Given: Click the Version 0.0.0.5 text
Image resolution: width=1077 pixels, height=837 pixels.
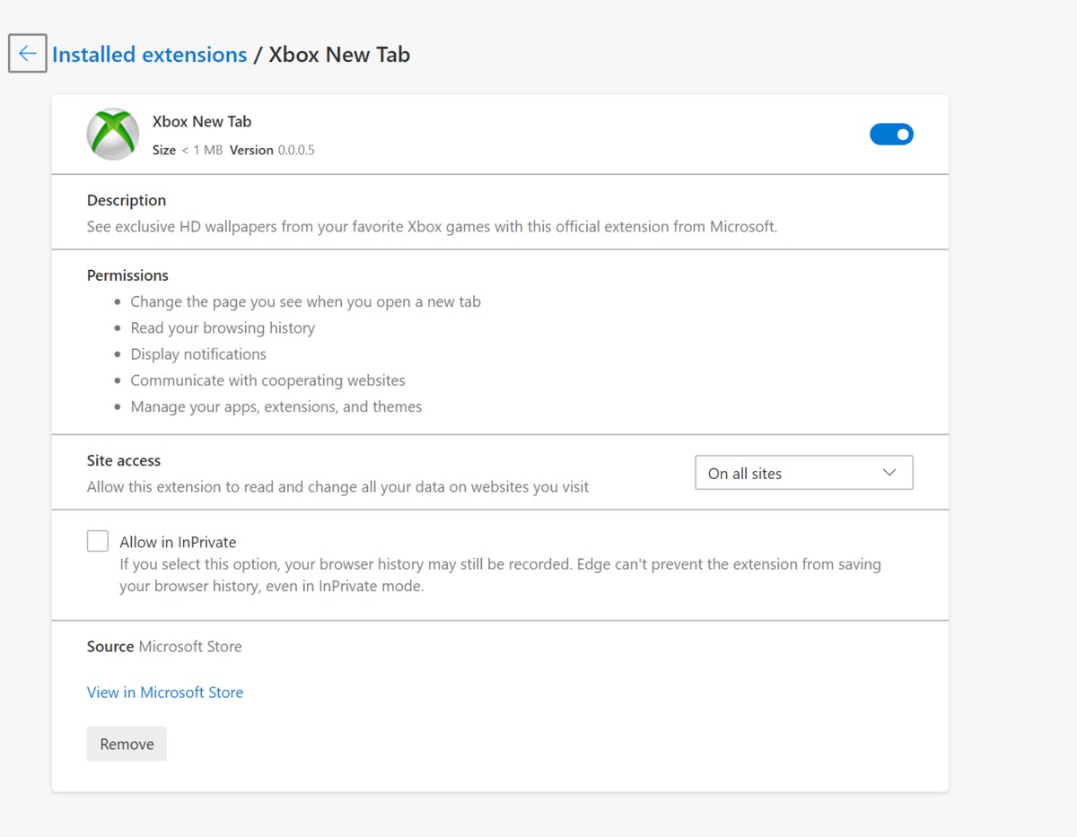Looking at the screenshot, I should tap(272, 151).
